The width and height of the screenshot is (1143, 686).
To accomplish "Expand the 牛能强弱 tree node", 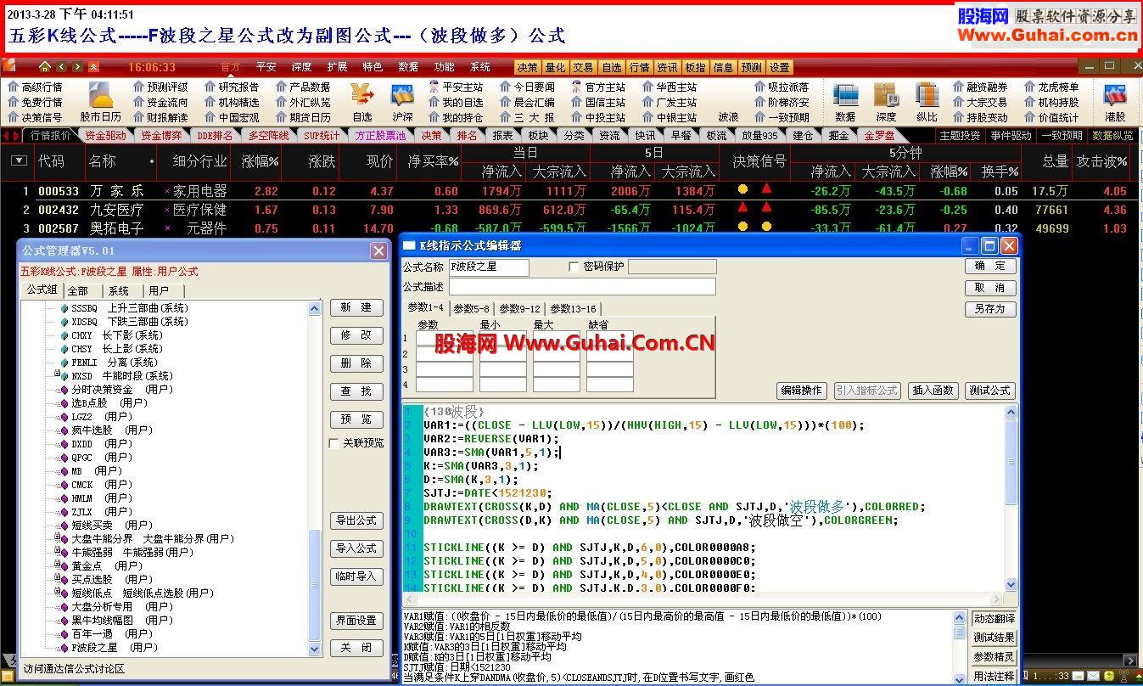I will coord(57,552).
